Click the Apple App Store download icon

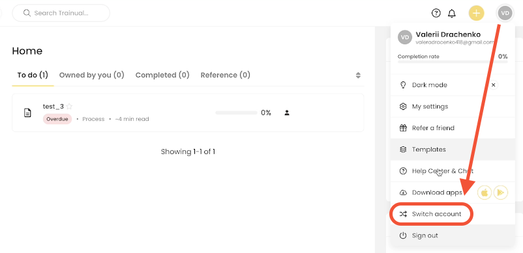(x=485, y=193)
